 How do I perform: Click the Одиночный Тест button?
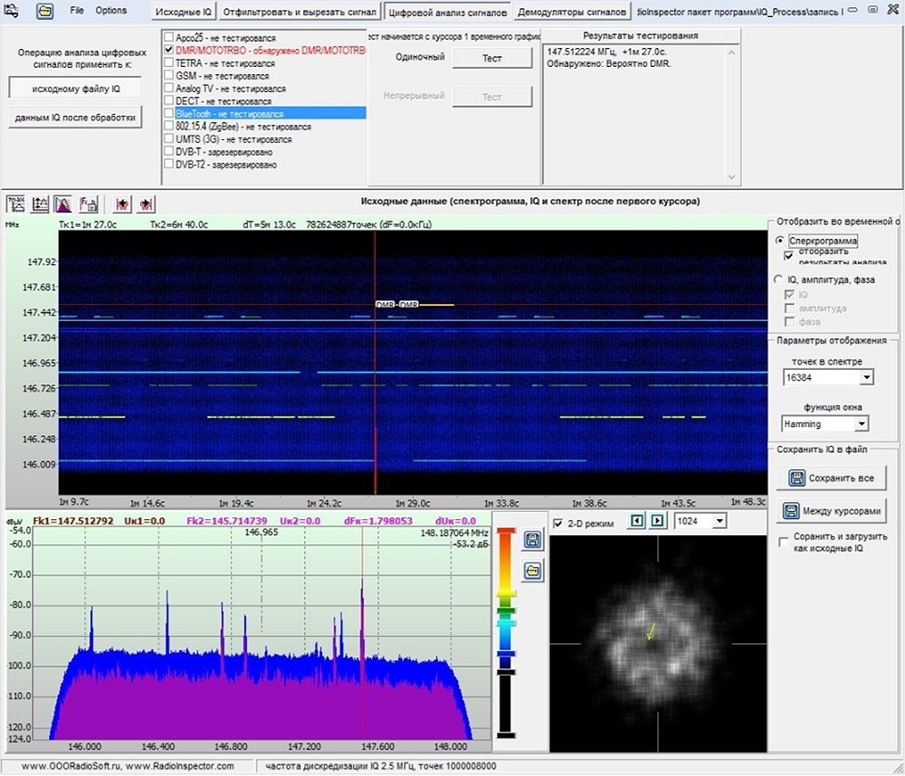pyautogui.click(x=491, y=58)
